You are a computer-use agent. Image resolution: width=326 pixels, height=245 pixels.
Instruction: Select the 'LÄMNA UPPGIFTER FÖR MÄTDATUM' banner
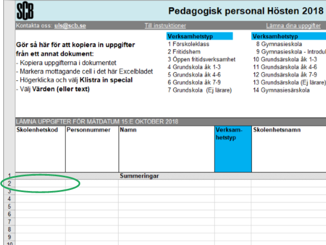point(170,122)
